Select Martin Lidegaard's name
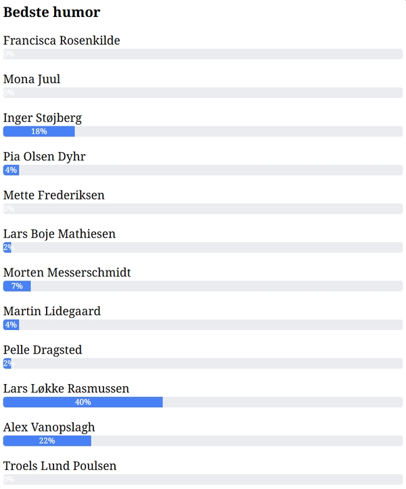406x489 pixels. pyautogui.click(x=52, y=311)
